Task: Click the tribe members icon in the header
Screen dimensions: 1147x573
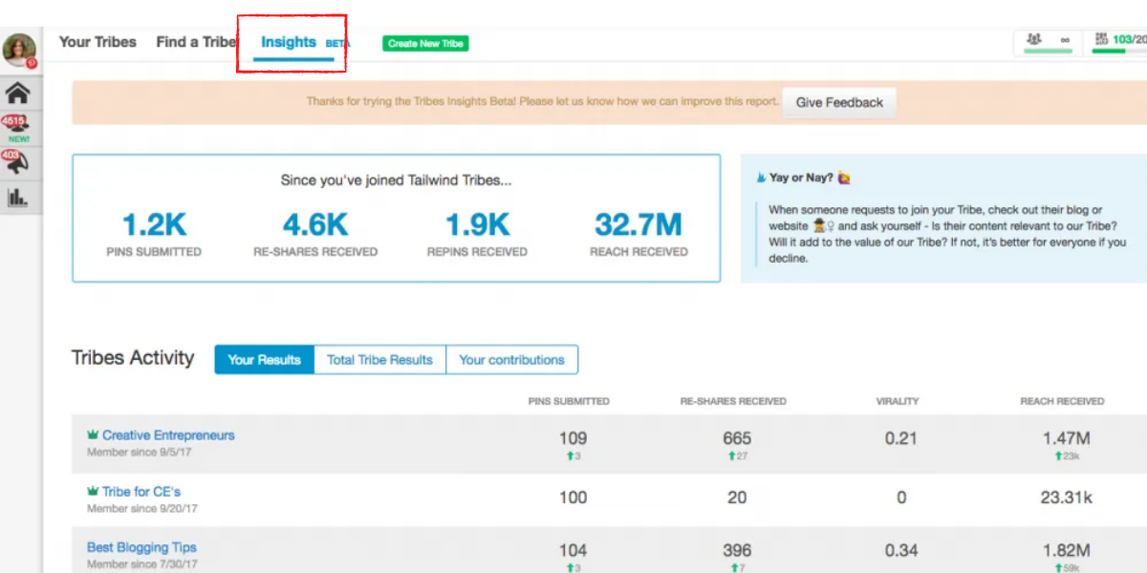Action: [x=1034, y=39]
